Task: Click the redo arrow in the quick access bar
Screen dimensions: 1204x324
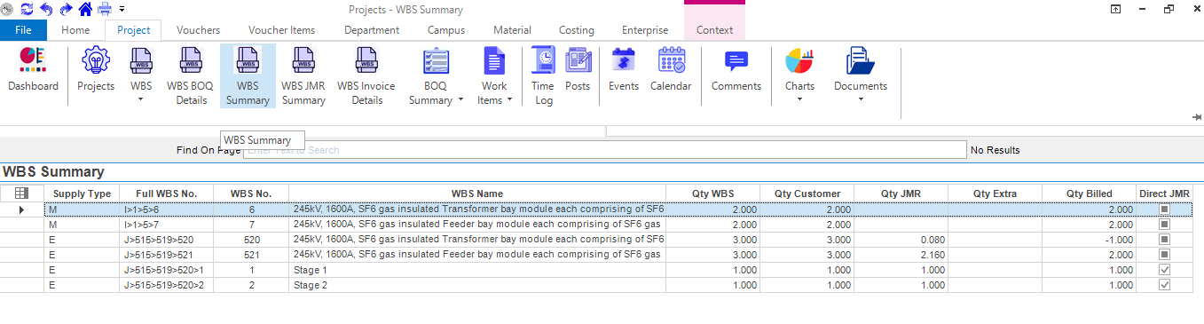Action: point(66,9)
